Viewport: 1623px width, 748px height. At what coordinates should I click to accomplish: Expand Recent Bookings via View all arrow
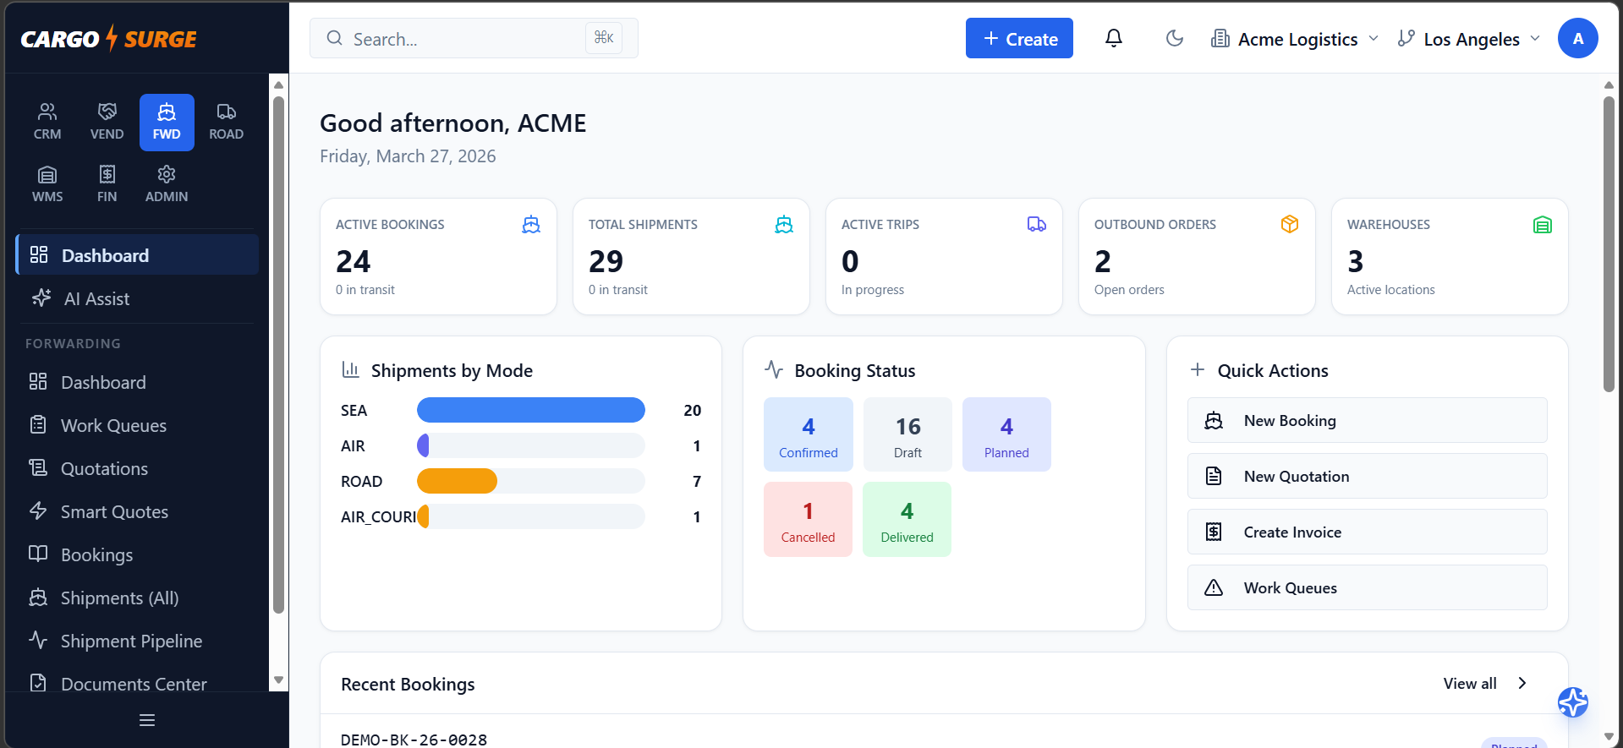click(1522, 683)
